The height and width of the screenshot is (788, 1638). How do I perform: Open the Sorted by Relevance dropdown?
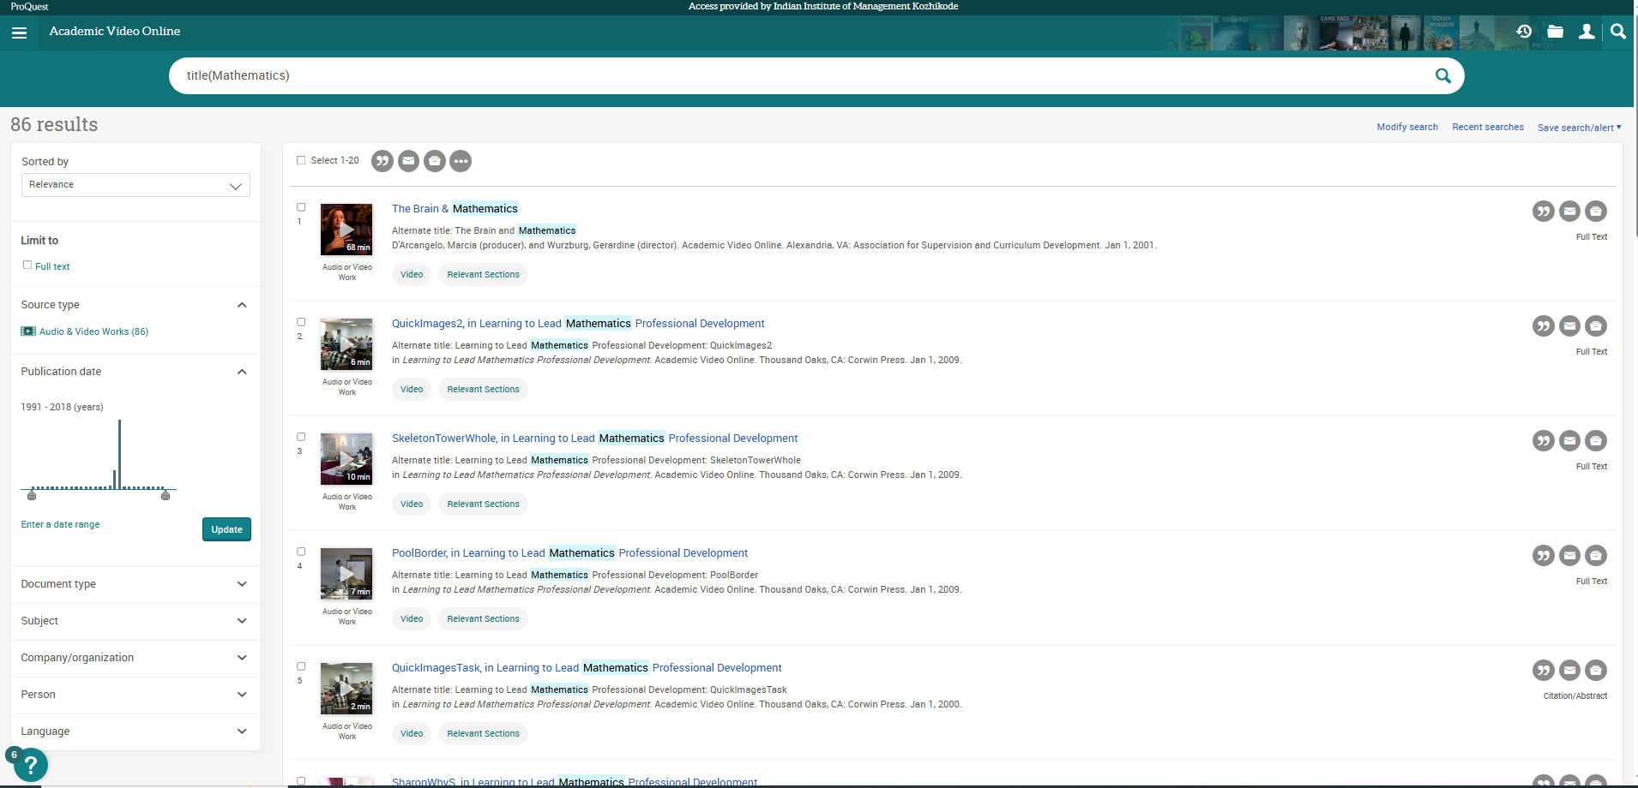(x=135, y=185)
